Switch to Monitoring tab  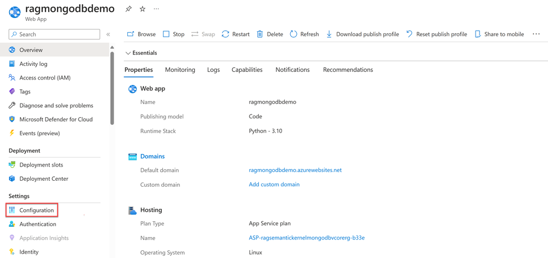point(180,70)
